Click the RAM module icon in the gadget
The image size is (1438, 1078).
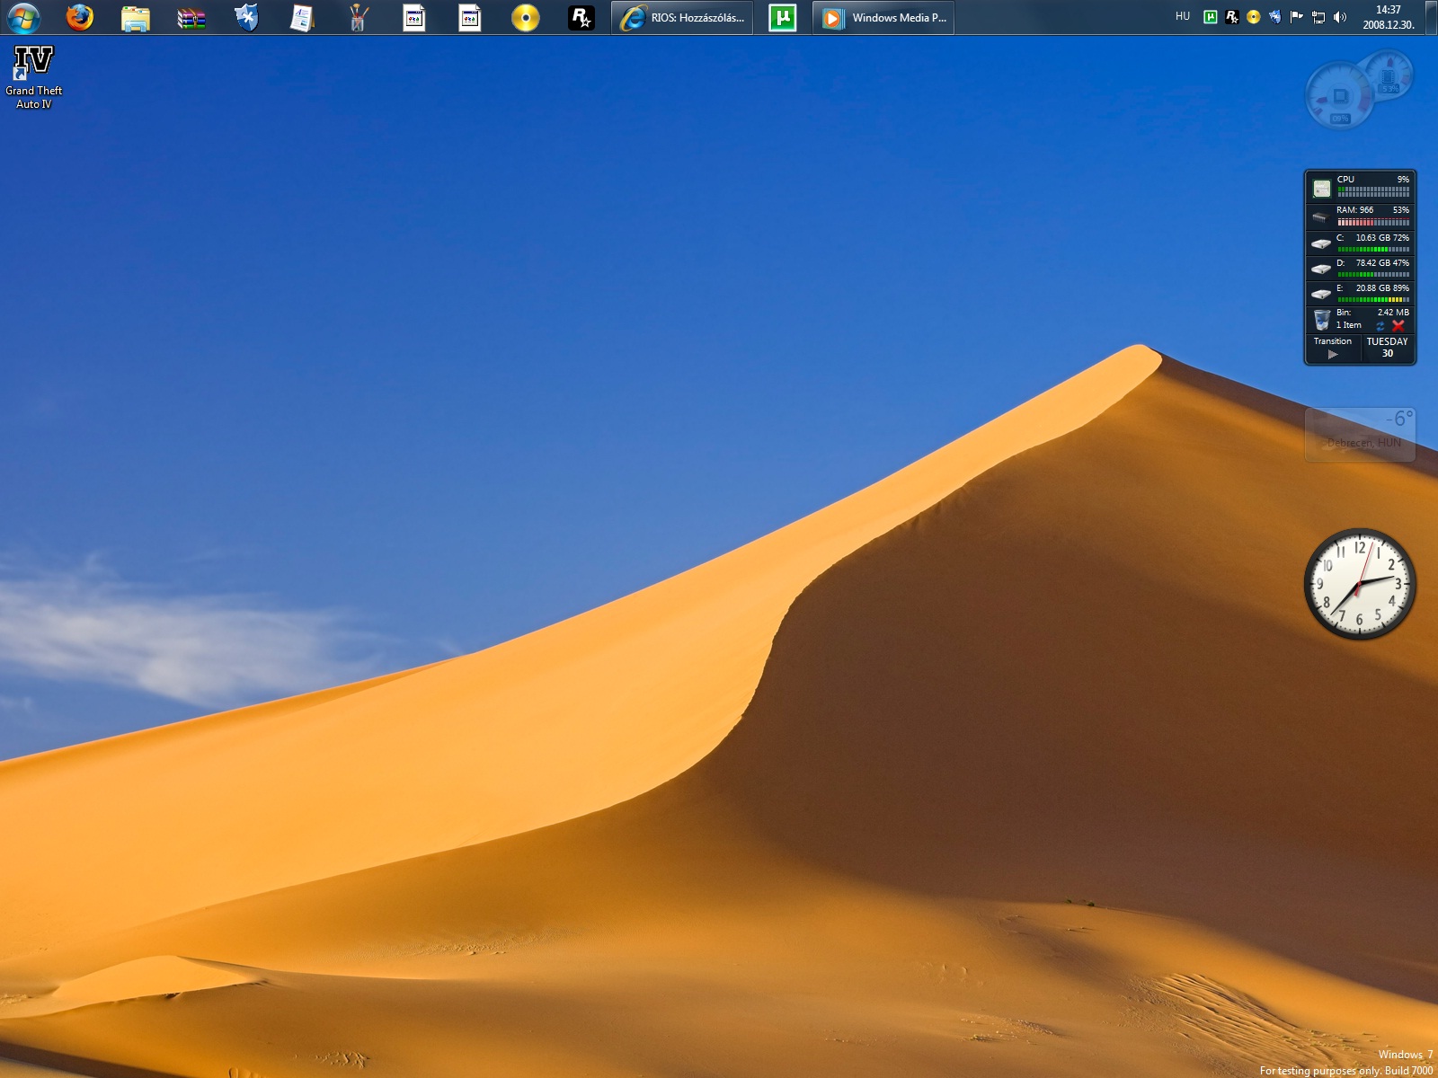click(x=1319, y=216)
